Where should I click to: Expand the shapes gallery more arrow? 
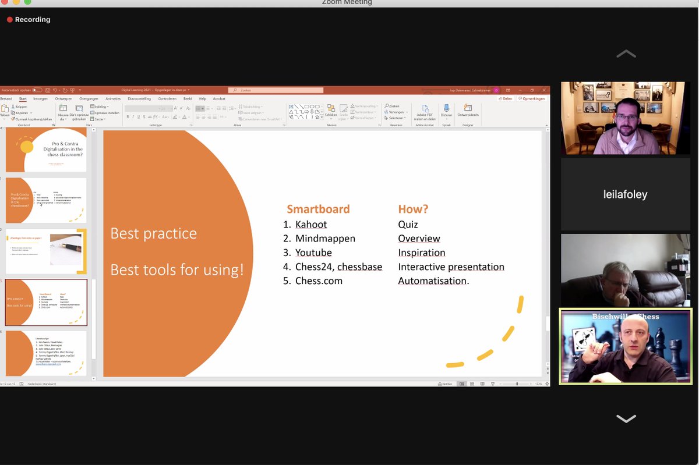(322, 117)
